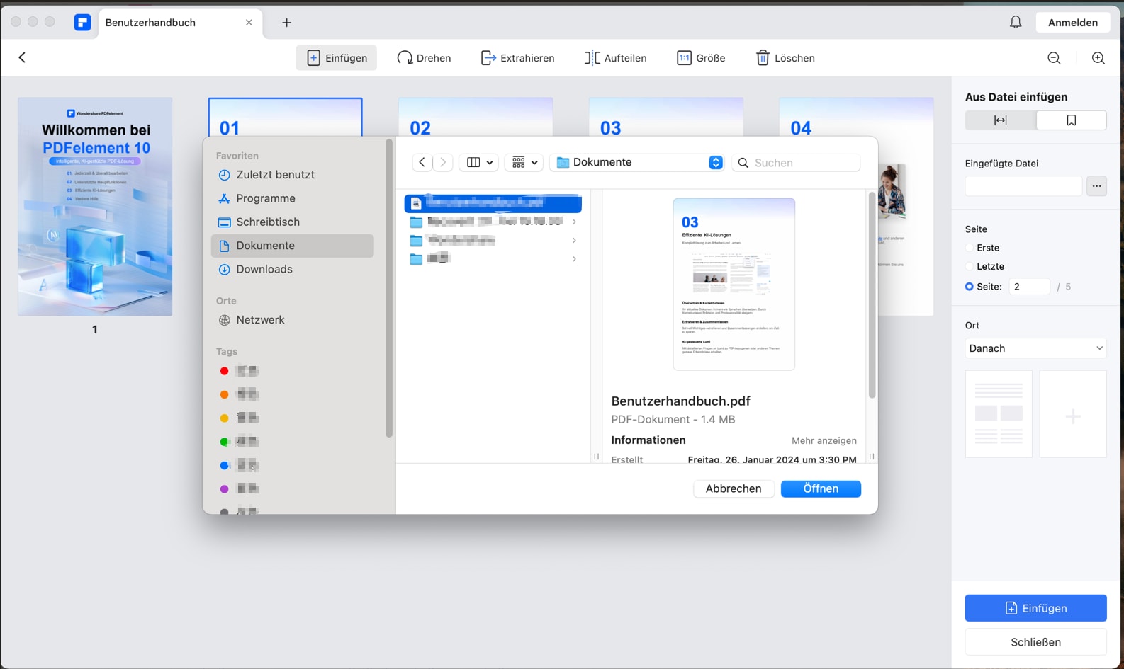Open the Danach location dropdown
This screenshot has height=669, width=1124.
pos(1035,348)
